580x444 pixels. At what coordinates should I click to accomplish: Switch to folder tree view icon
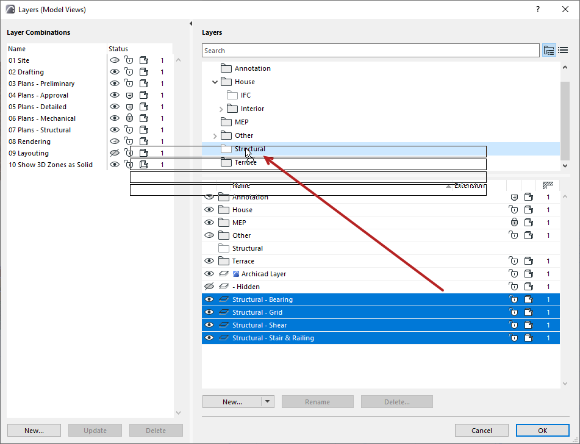(549, 51)
